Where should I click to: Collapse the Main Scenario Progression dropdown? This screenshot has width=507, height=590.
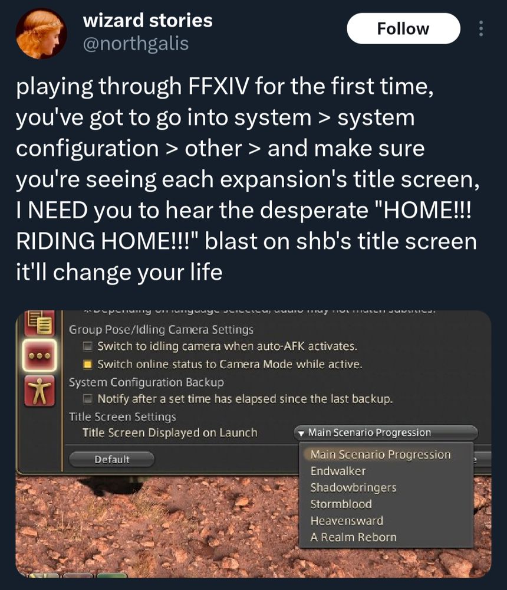pyautogui.click(x=386, y=432)
